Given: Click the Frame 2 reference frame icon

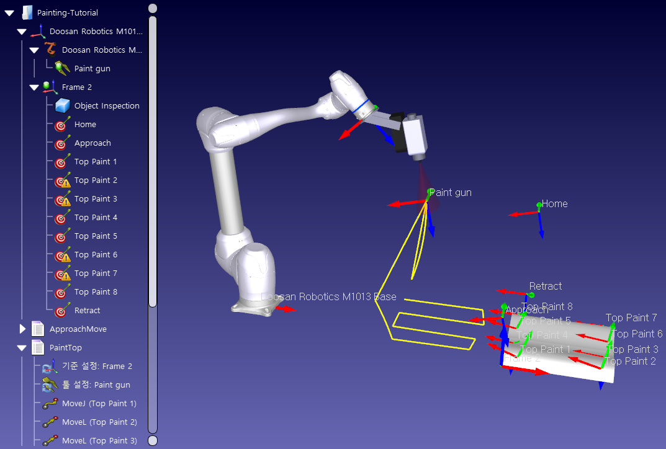Looking at the screenshot, I should (x=50, y=87).
